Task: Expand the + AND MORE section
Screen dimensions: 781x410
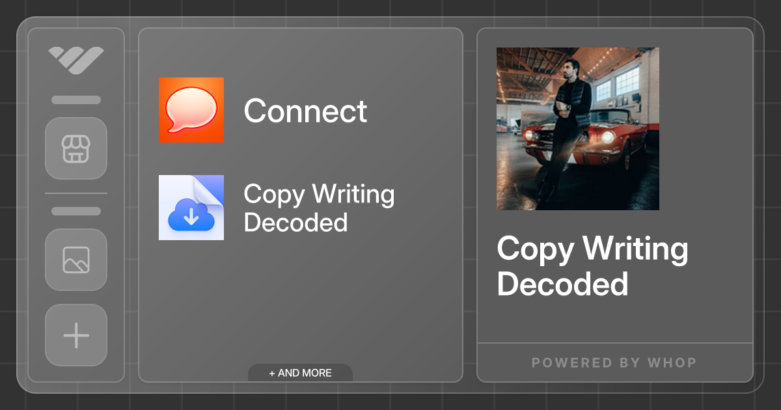Action: point(300,372)
